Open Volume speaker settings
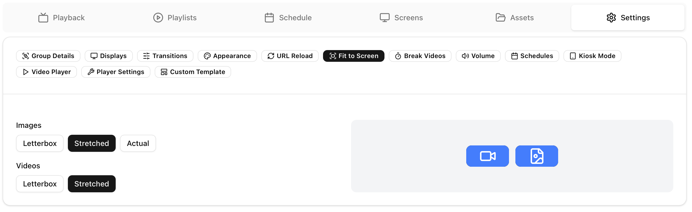 (478, 56)
